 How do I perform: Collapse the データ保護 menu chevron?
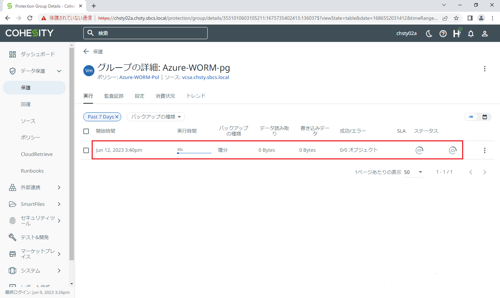click(x=59, y=71)
